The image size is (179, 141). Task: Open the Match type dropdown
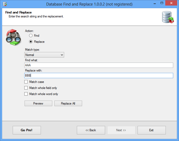(44, 55)
